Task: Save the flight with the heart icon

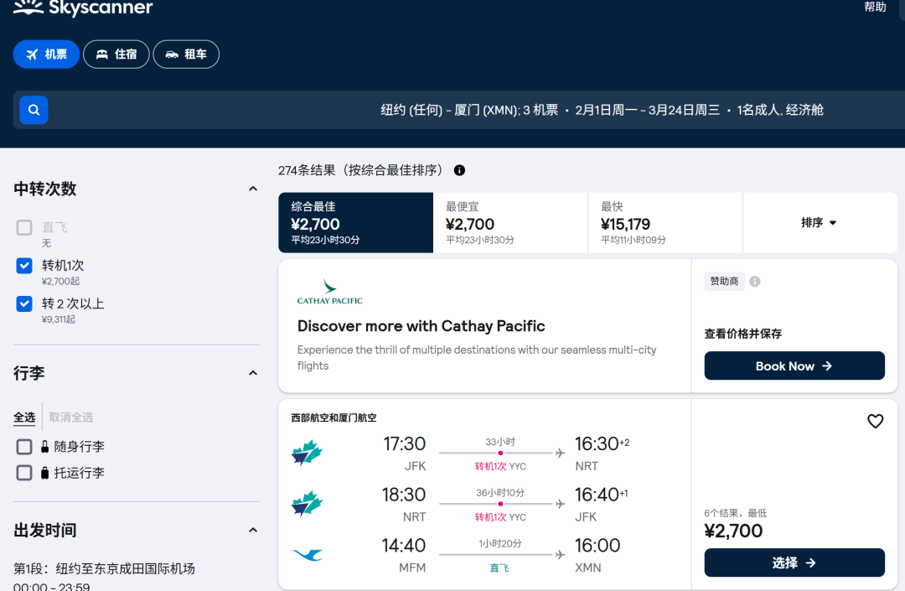Action: (x=875, y=421)
